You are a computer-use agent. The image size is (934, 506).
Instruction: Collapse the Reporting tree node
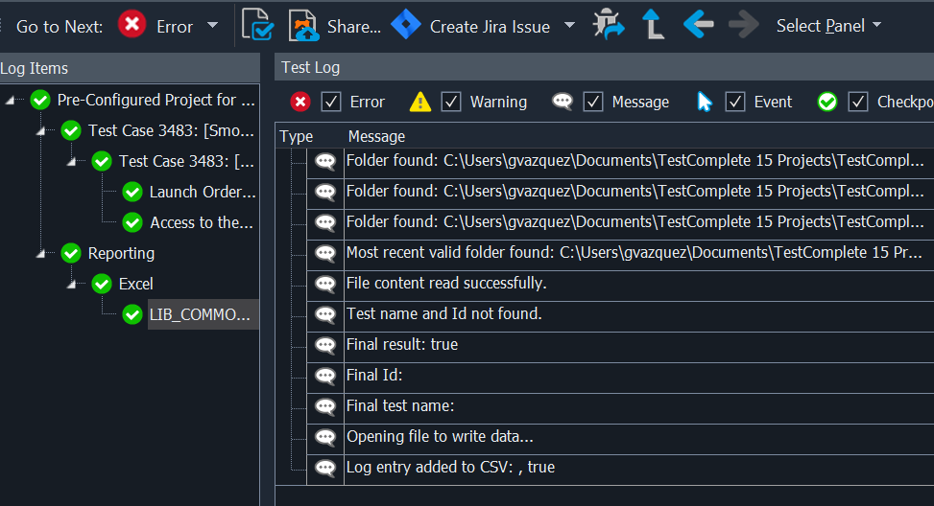pyautogui.click(x=40, y=253)
